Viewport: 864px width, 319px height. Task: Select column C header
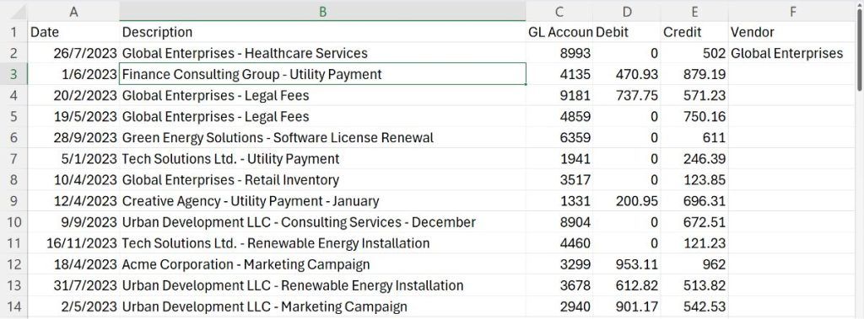click(x=559, y=11)
